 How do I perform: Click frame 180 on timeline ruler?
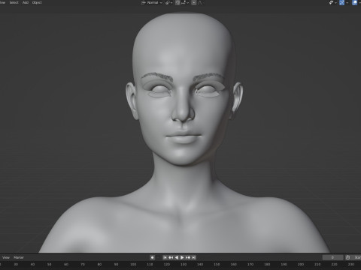(267, 265)
